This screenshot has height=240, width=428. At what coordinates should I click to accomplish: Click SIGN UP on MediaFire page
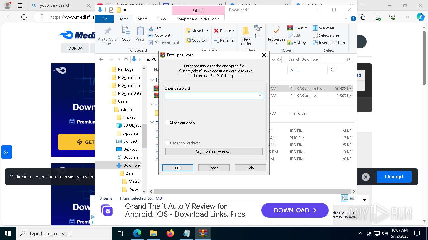75,48
